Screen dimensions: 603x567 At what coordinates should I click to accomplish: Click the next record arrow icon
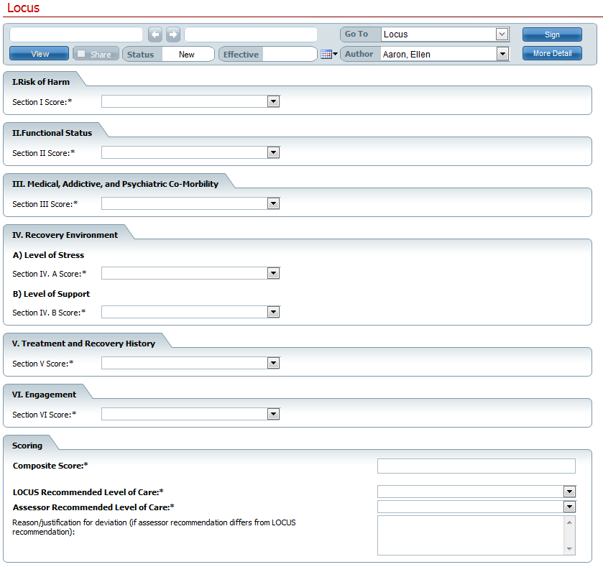173,34
